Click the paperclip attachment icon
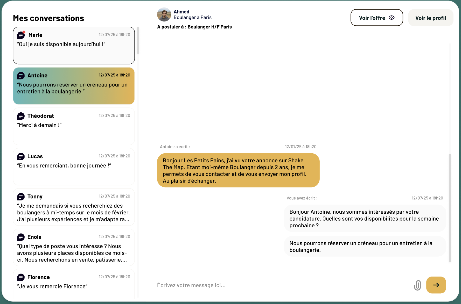Viewport: 461px width, 304px height. [x=417, y=285]
